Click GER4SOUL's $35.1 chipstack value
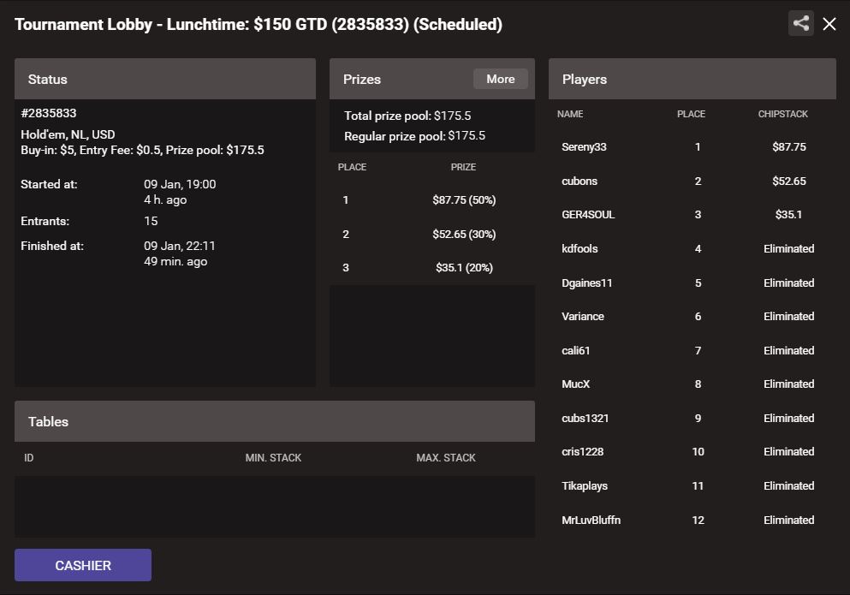This screenshot has width=850, height=595. pyautogui.click(x=788, y=215)
